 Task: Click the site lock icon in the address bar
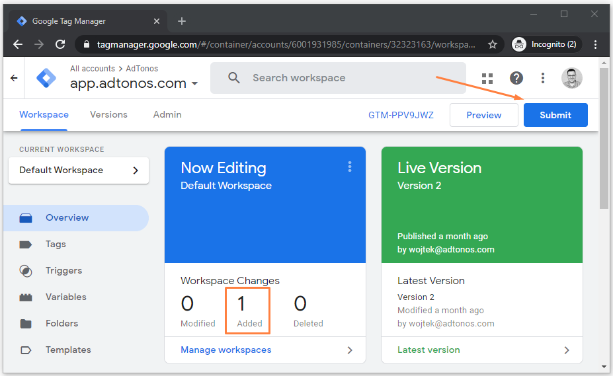[x=87, y=44]
